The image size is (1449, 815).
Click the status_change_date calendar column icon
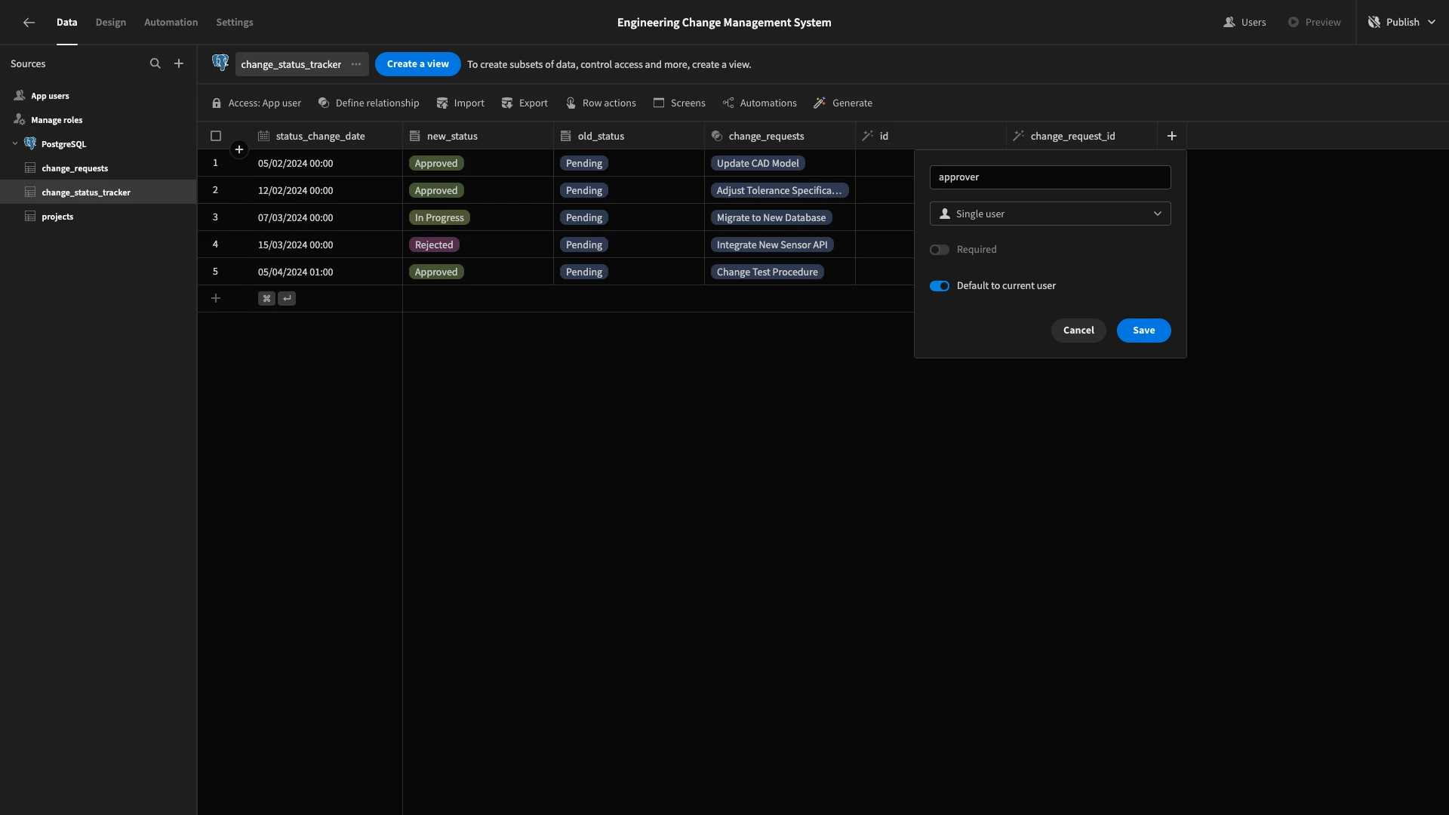tap(263, 137)
